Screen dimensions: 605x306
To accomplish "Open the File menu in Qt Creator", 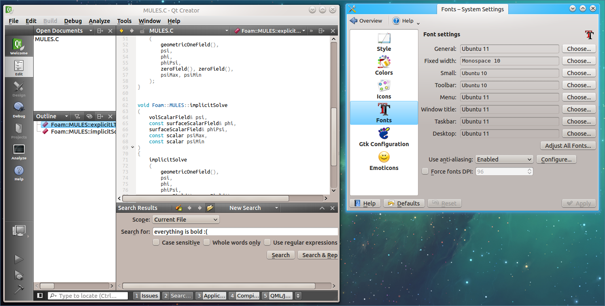I will tap(13, 21).
